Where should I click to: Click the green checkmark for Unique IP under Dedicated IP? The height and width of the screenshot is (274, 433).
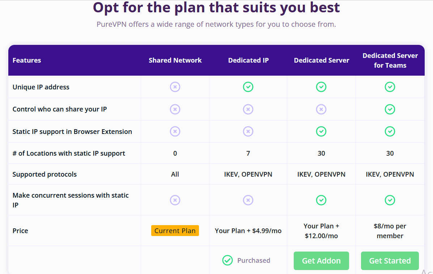click(x=248, y=87)
